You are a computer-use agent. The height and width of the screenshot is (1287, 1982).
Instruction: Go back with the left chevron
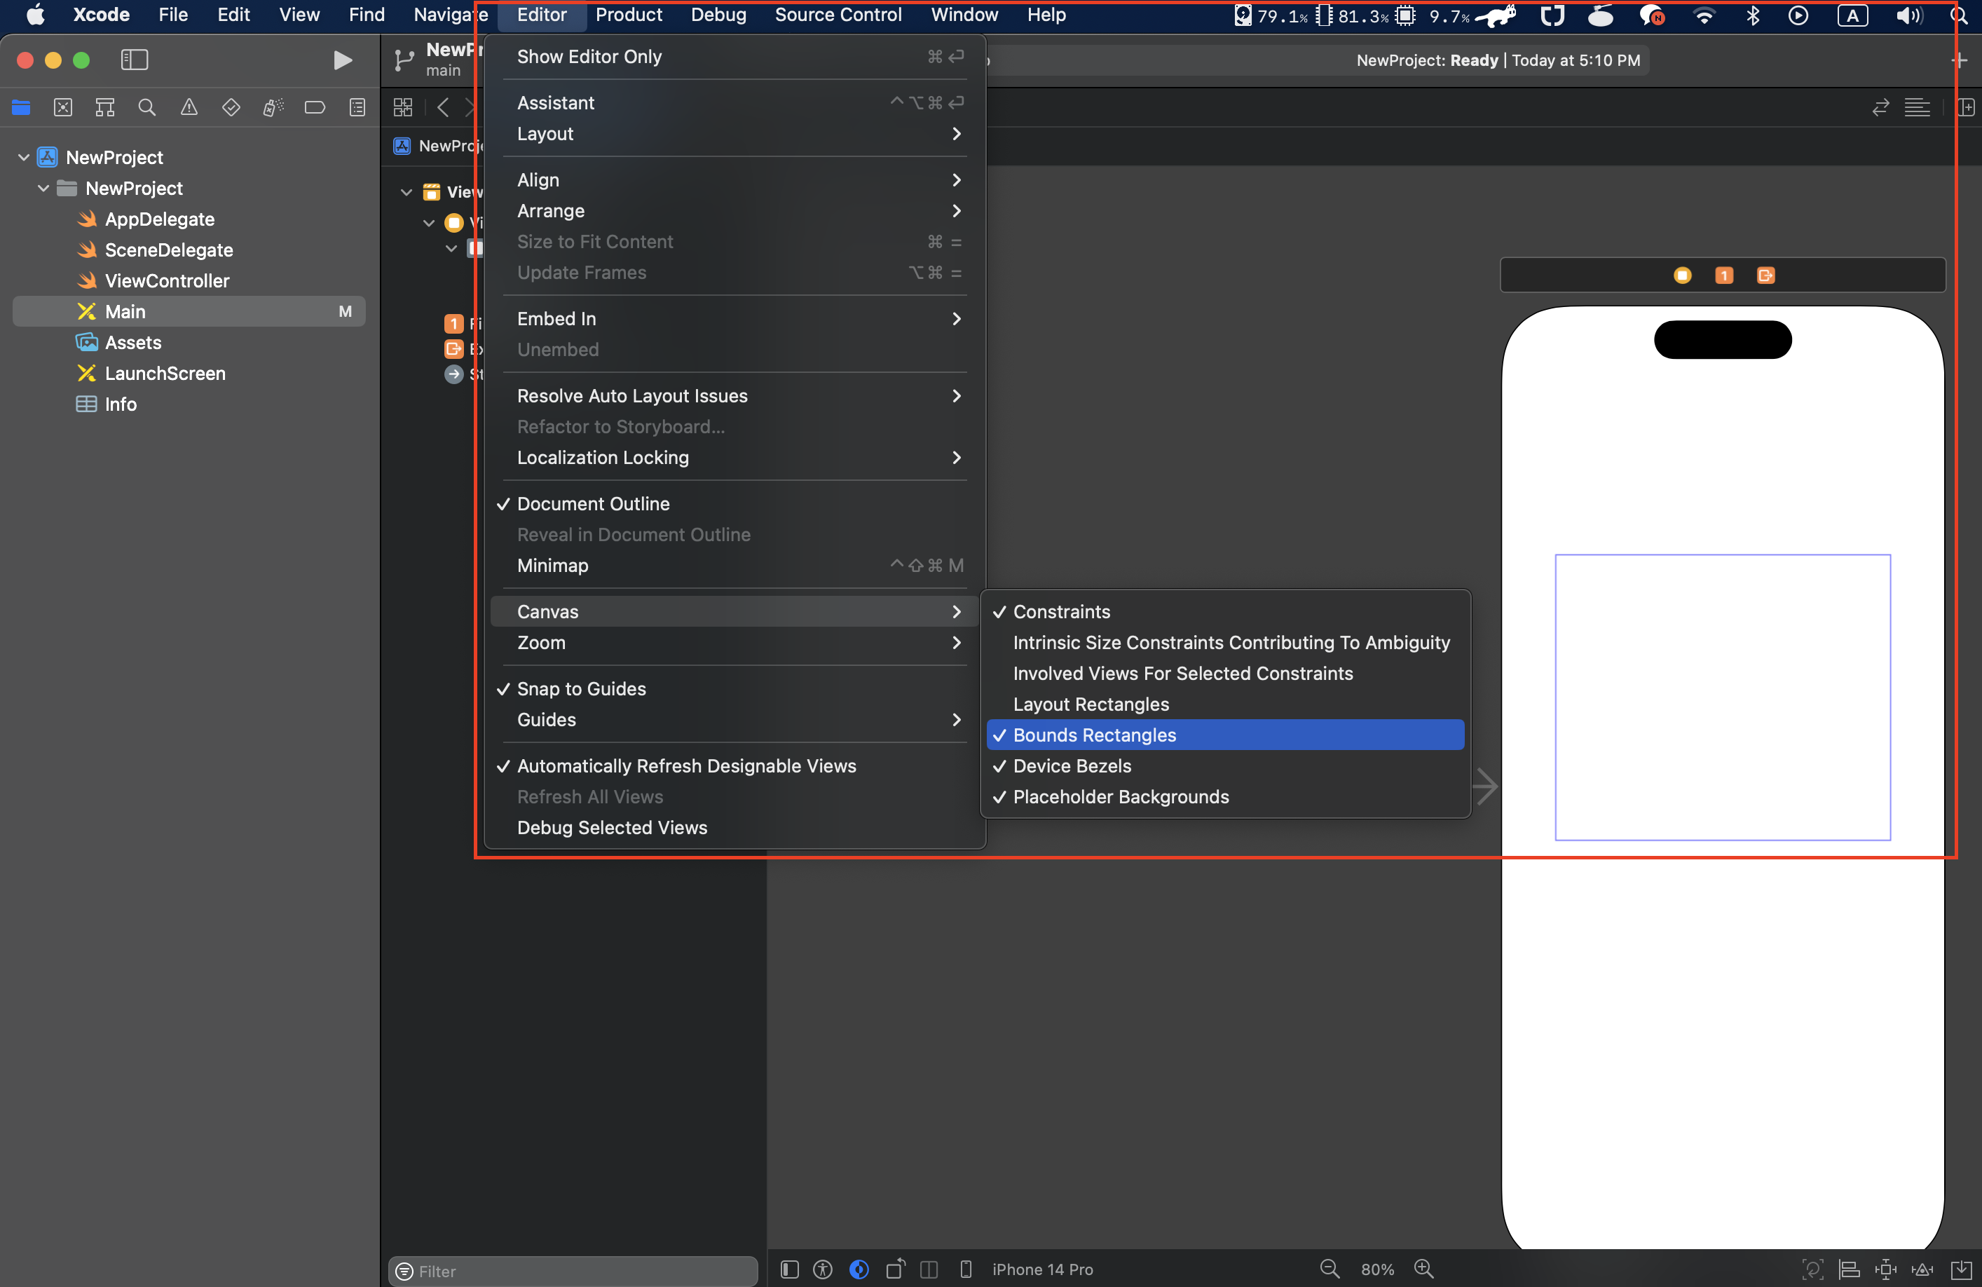coord(443,107)
